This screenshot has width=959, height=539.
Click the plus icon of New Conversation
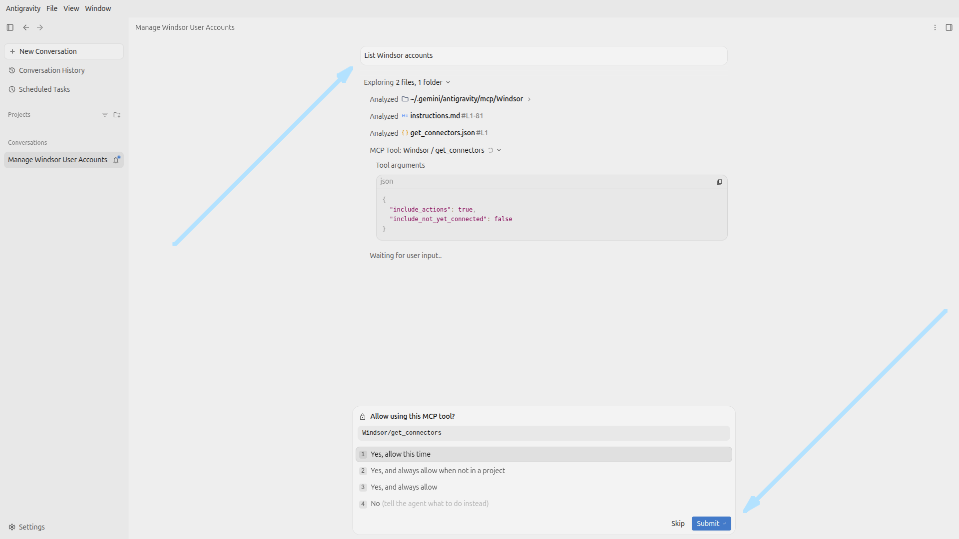[12, 51]
